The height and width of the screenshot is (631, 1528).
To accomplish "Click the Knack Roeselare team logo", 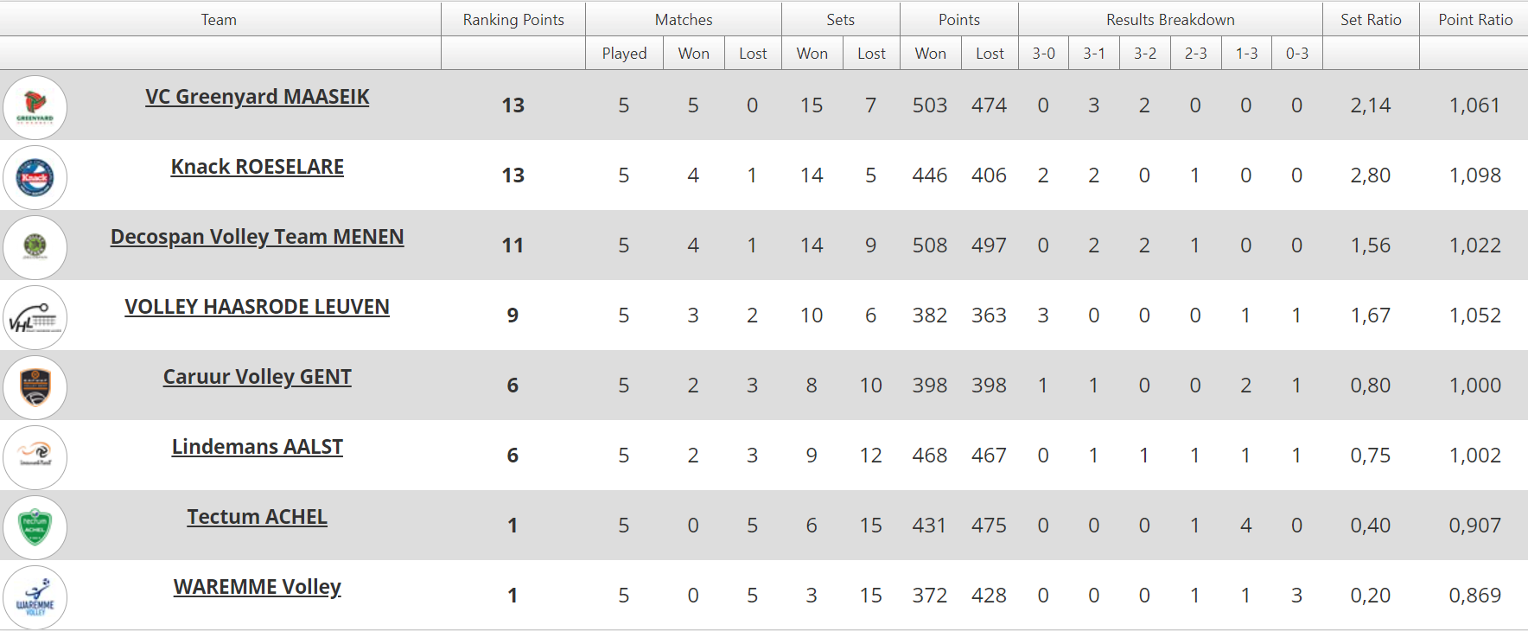I will tap(35, 177).
